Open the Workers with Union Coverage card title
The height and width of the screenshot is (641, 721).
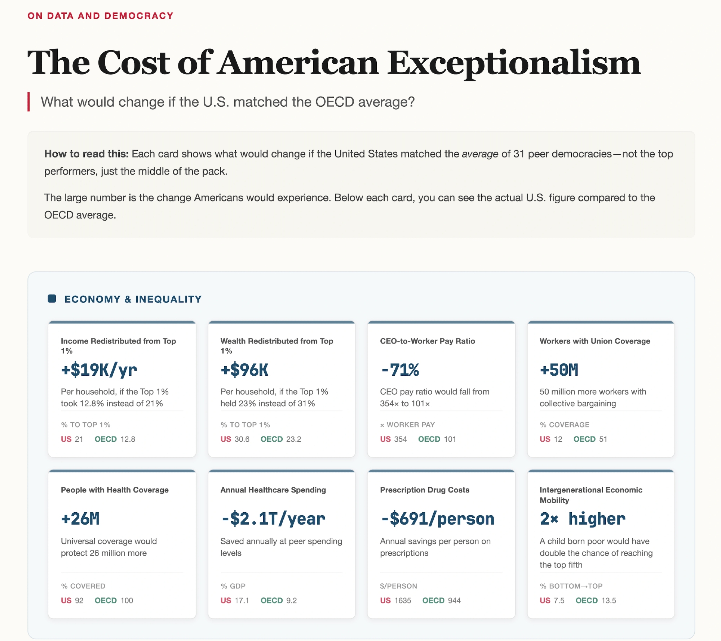(595, 341)
